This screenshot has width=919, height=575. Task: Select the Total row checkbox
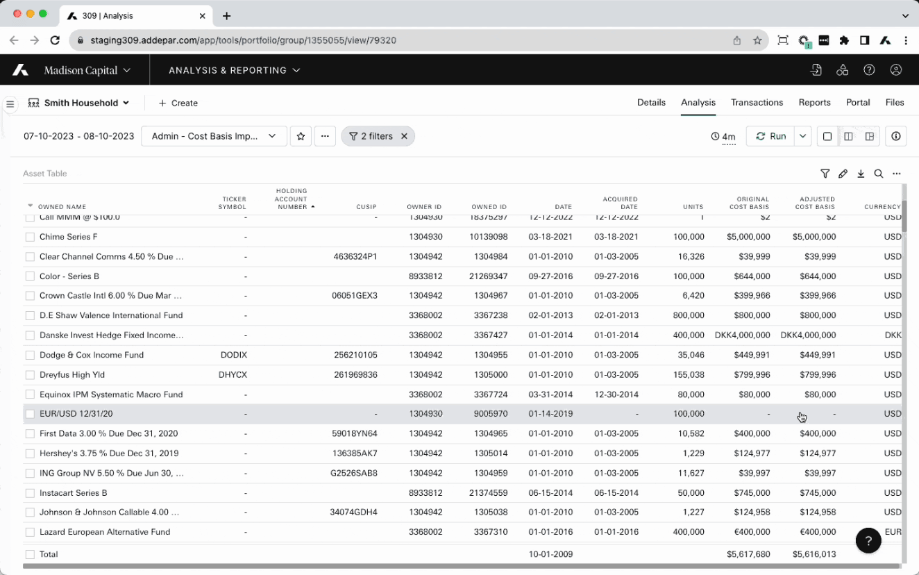click(30, 554)
